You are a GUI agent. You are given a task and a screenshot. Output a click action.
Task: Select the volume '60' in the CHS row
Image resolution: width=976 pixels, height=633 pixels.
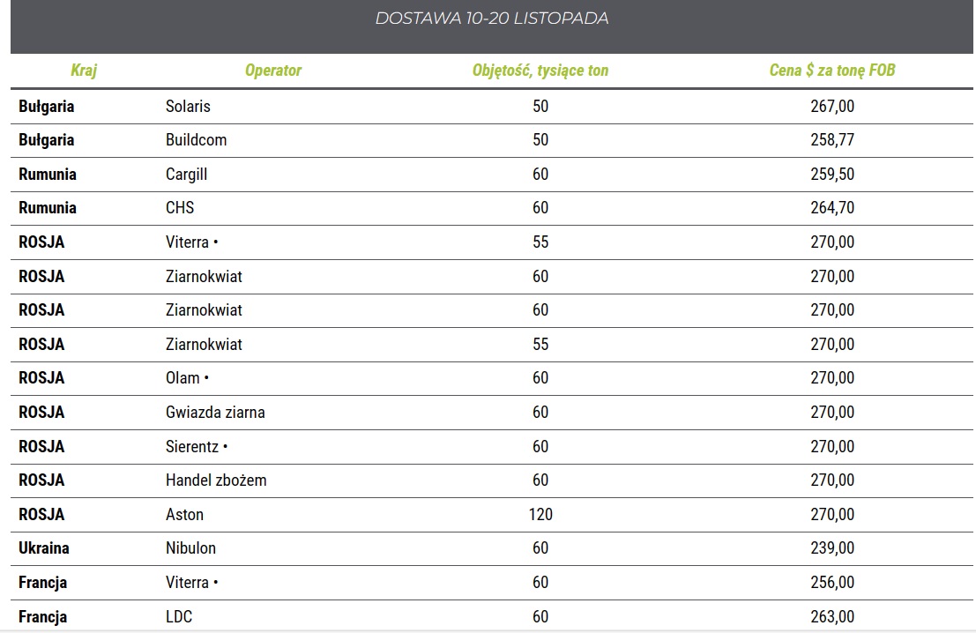[540, 208]
